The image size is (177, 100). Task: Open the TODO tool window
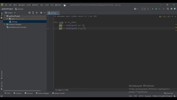(x=7, y=93)
